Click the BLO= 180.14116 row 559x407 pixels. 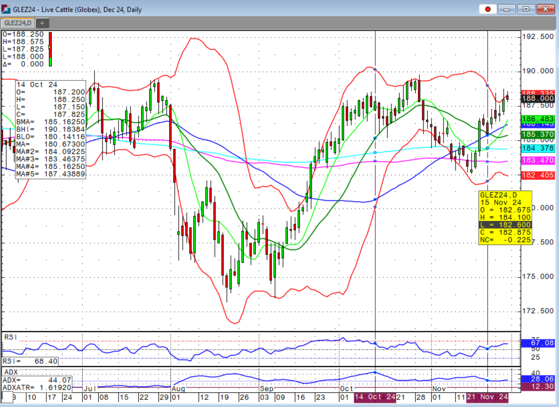[51, 137]
